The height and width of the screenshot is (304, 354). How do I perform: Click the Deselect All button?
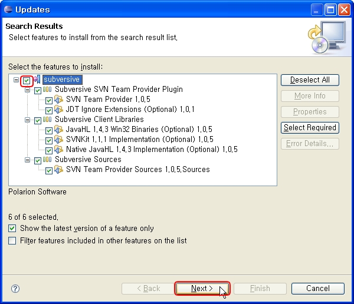[x=310, y=80]
